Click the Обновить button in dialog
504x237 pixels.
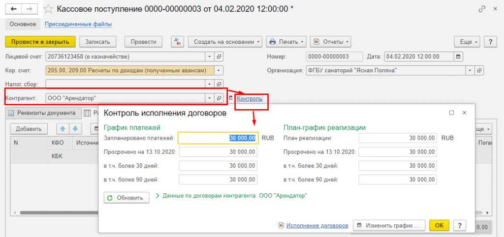click(x=126, y=198)
